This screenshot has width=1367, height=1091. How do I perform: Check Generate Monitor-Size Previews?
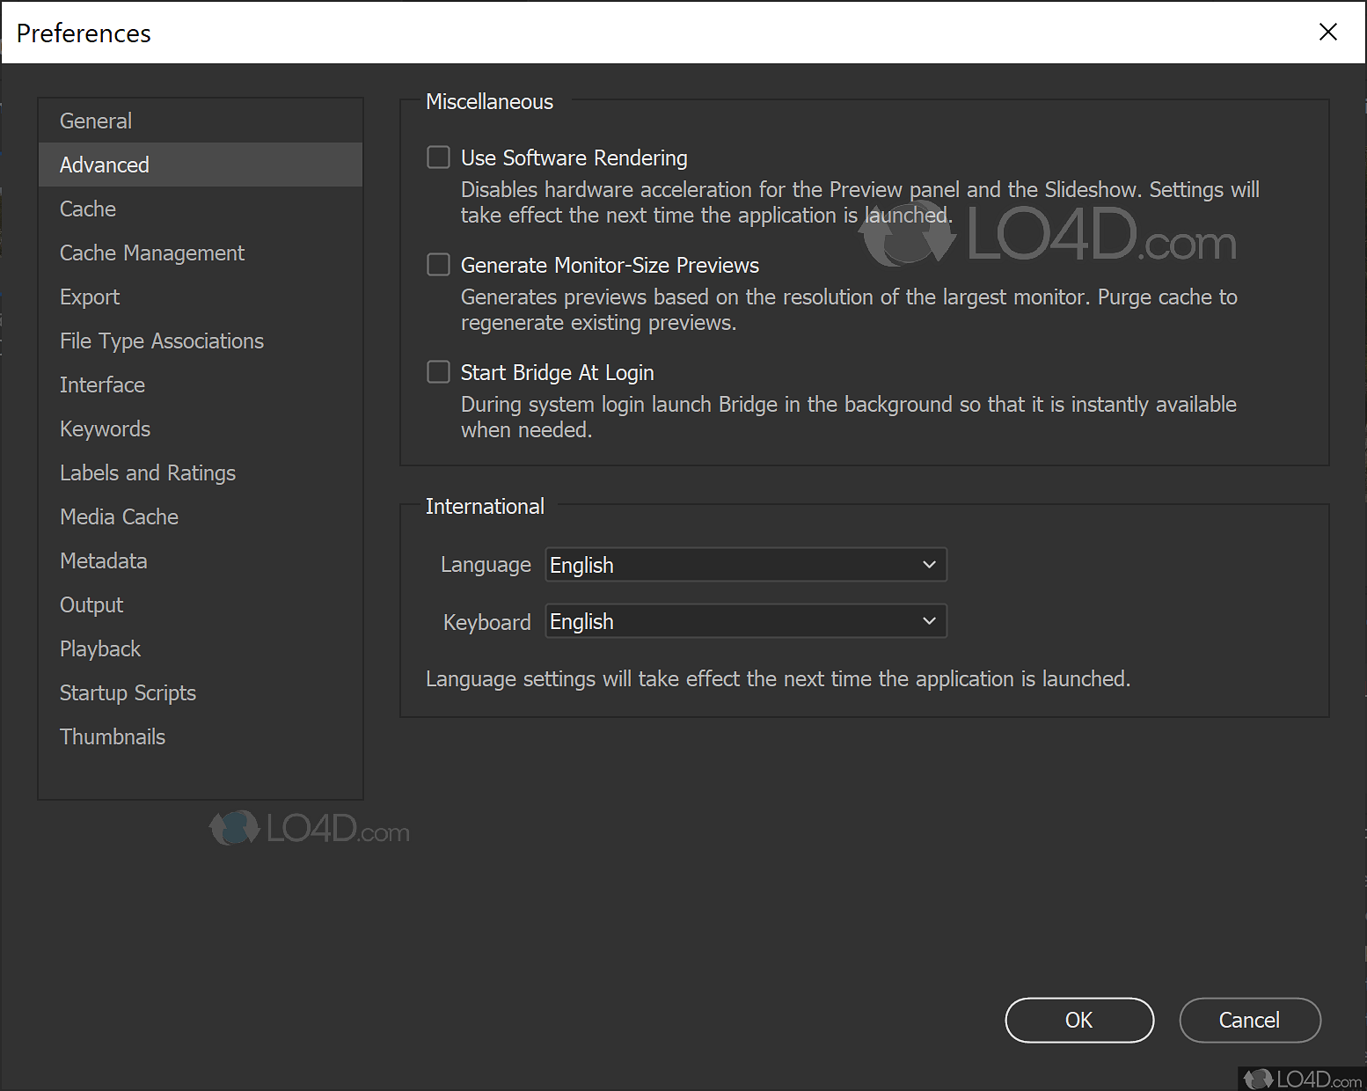point(438,264)
